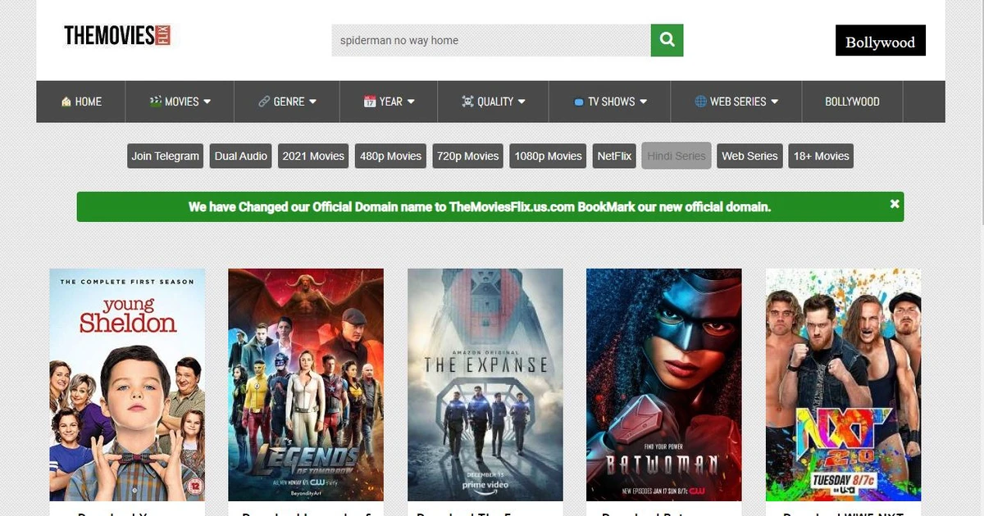Image resolution: width=984 pixels, height=516 pixels.
Task: Select BOLLYWOOD from the navigation bar
Action: pos(852,102)
